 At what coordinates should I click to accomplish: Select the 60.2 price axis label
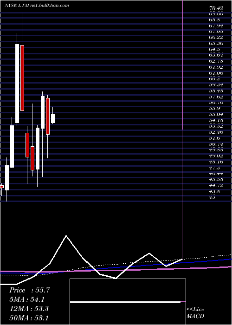(x=215, y=79)
